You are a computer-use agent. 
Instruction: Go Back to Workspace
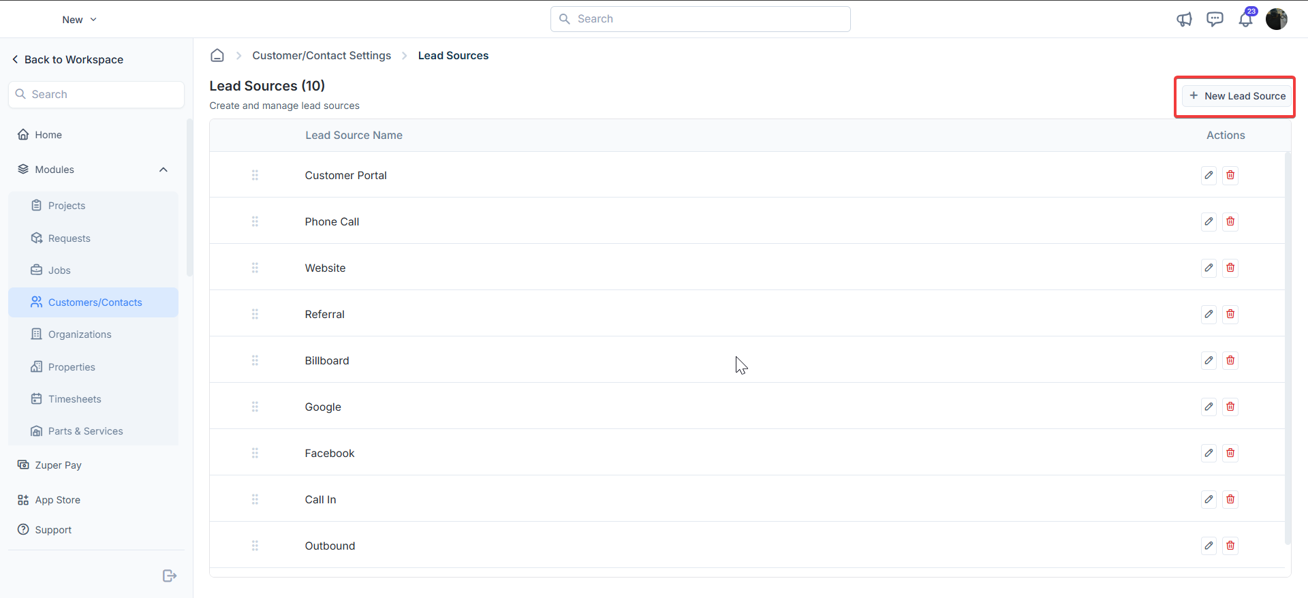(x=67, y=59)
